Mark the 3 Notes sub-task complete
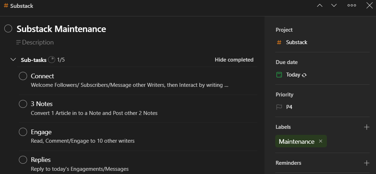Image resolution: width=376 pixels, height=174 pixels. [23, 104]
